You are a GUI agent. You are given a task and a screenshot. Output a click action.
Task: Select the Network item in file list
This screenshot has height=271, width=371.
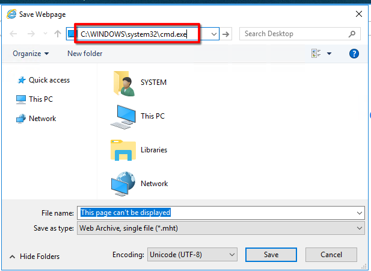tap(123, 184)
